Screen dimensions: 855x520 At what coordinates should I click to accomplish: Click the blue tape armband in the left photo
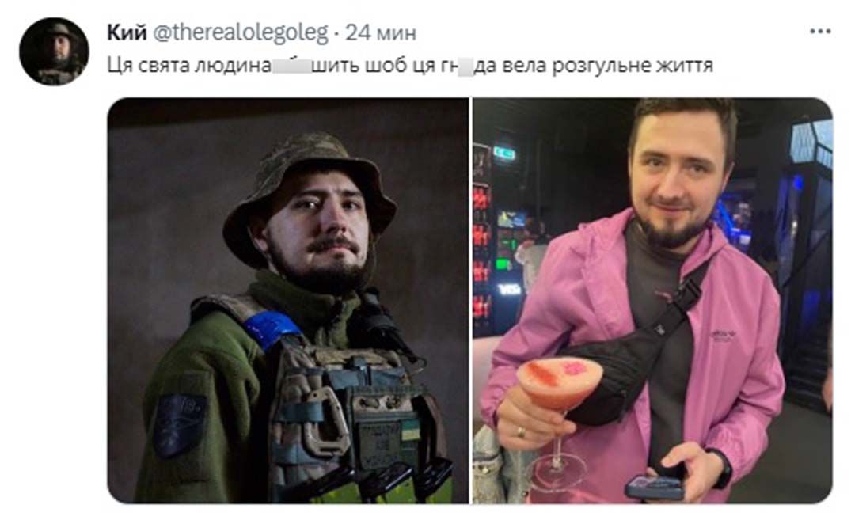point(271,328)
